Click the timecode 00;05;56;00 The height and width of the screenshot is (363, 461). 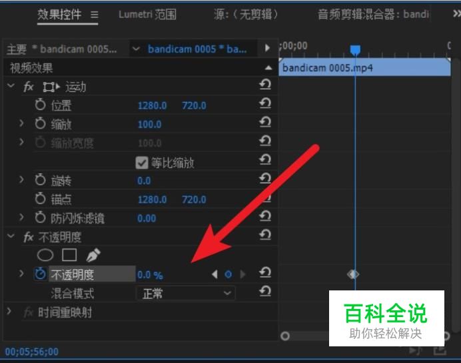click(32, 352)
